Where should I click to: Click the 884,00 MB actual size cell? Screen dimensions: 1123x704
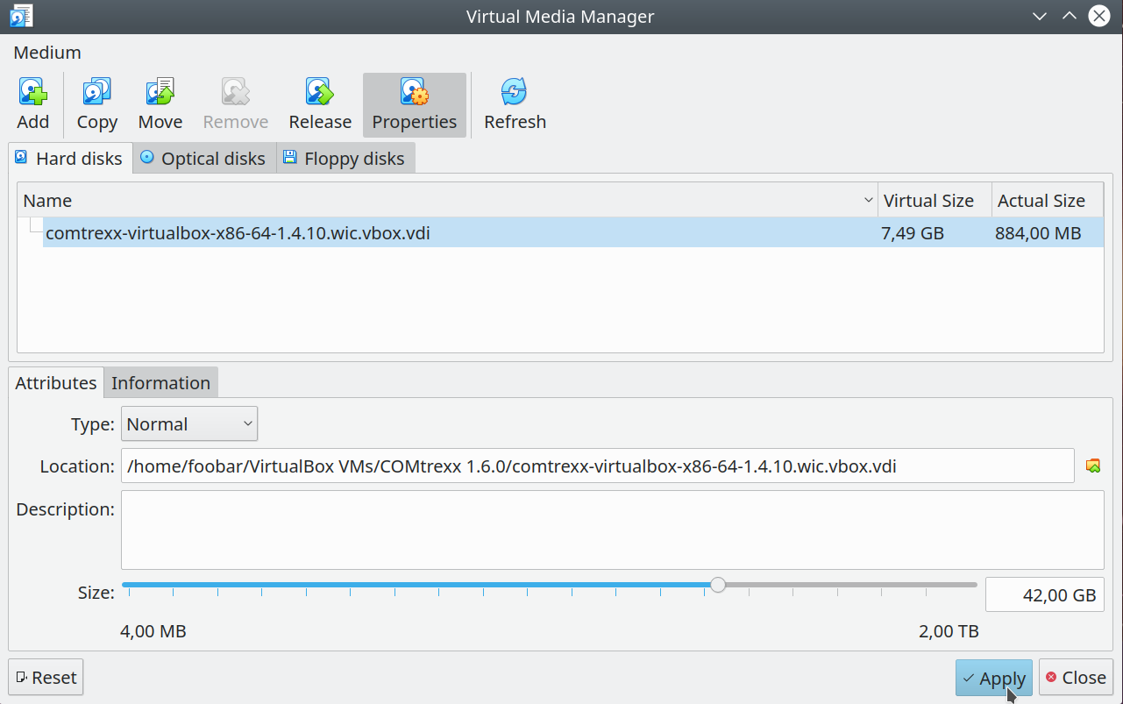pyautogui.click(x=1038, y=233)
